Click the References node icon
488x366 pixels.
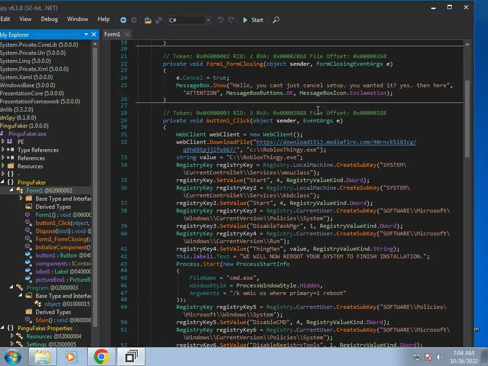10,158
